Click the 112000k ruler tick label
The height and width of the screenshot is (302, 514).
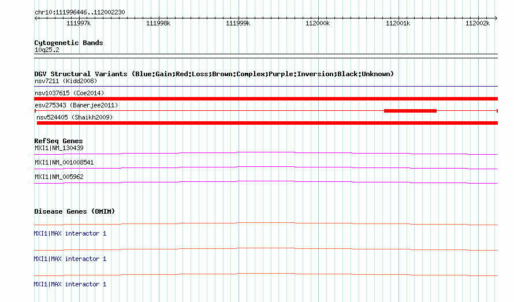click(318, 23)
